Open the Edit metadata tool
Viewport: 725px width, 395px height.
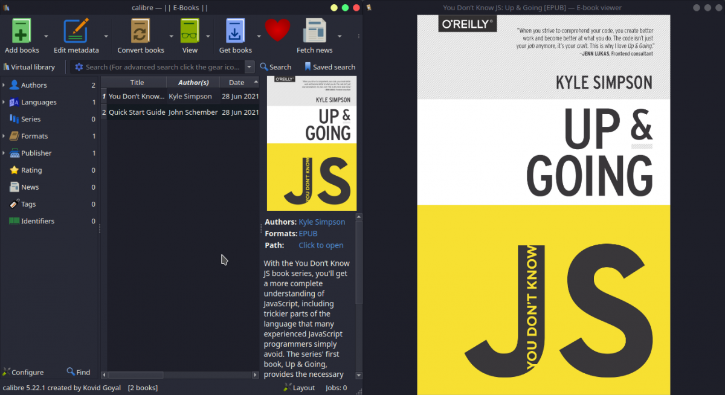76,31
